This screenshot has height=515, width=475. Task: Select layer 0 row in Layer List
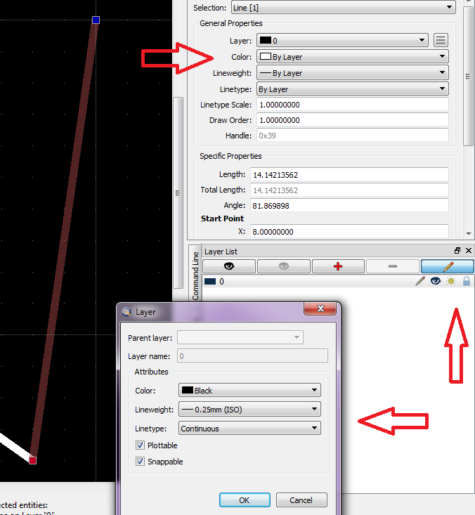point(339,281)
